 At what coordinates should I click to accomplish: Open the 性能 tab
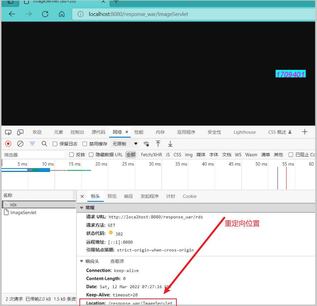click(x=139, y=132)
